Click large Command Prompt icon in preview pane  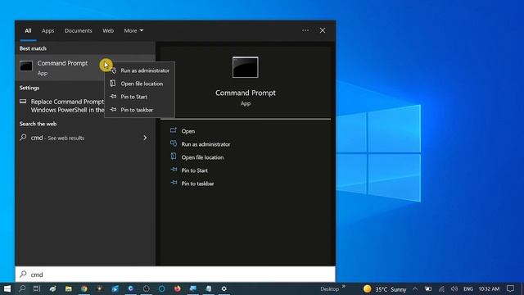pyautogui.click(x=246, y=67)
